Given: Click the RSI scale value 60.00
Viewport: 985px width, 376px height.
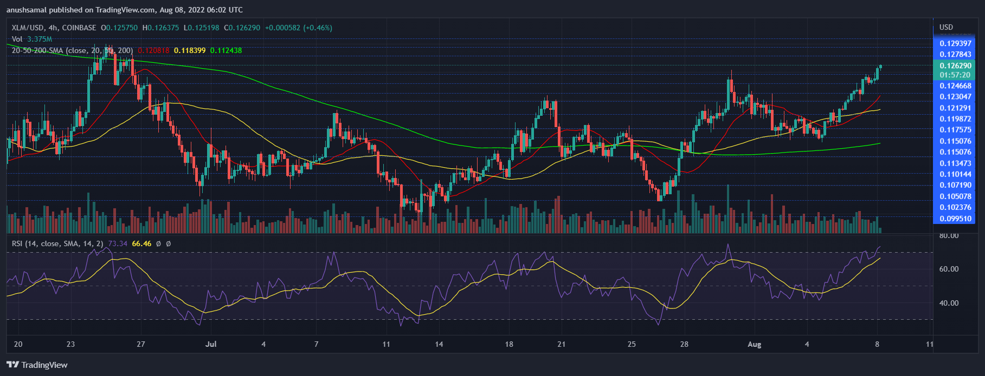Looking at the screenshot, I should click(949, 269).
